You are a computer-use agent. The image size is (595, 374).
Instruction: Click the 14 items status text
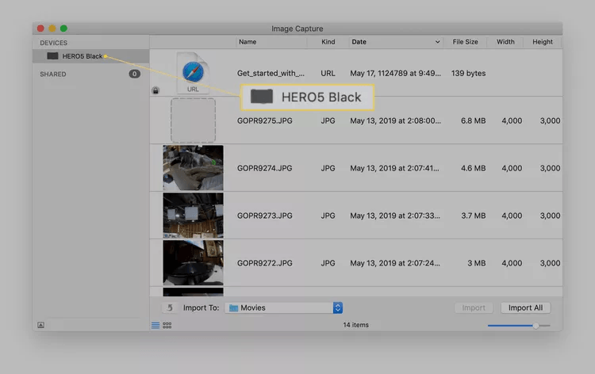pos(356,325)
